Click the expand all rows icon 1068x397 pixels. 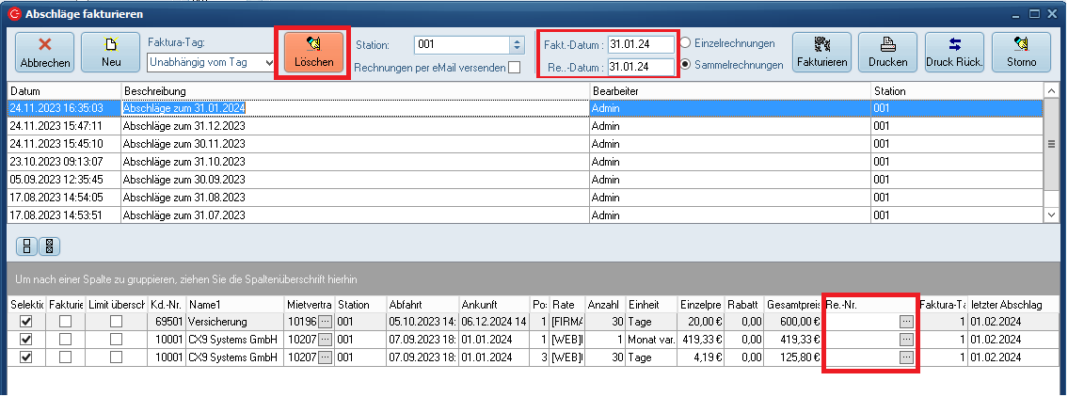click(x=27, y=246)
